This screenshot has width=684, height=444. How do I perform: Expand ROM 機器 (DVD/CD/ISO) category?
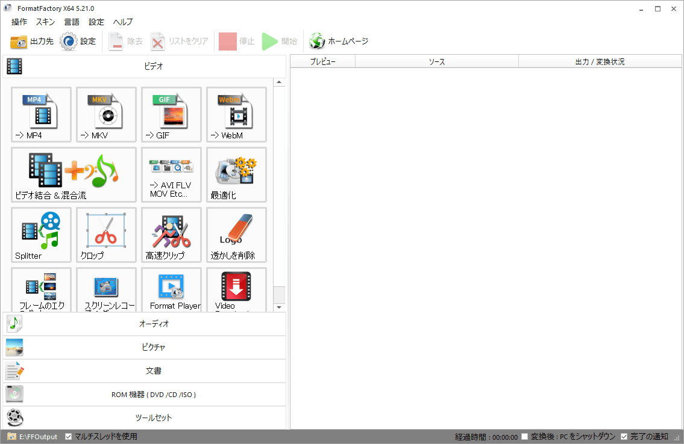click(x=145, y=395)
